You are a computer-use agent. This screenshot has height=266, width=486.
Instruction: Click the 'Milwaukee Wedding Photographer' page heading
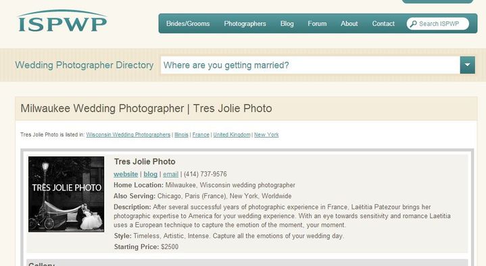point(146,109)
